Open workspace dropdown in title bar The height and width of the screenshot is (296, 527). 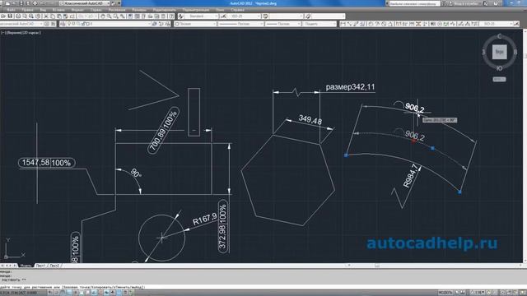pos(86,3)
